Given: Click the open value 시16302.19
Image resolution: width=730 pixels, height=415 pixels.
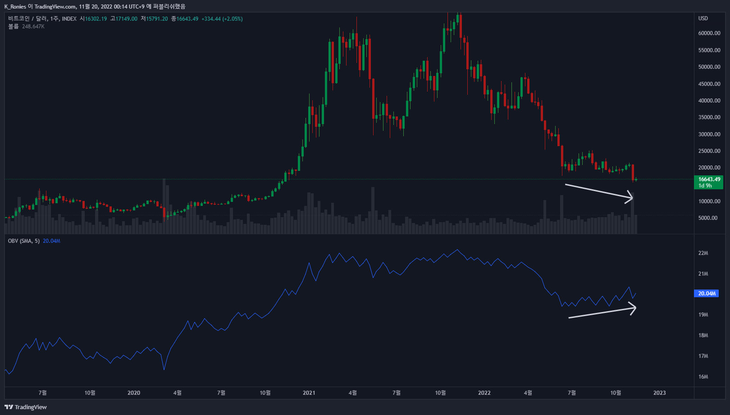Looking at the screenshot, I should 93,19.
